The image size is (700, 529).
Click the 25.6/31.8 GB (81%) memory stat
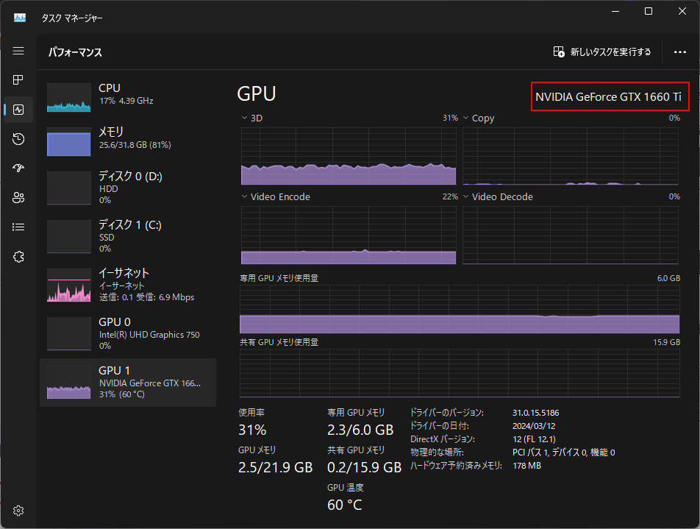pos(135,145)
